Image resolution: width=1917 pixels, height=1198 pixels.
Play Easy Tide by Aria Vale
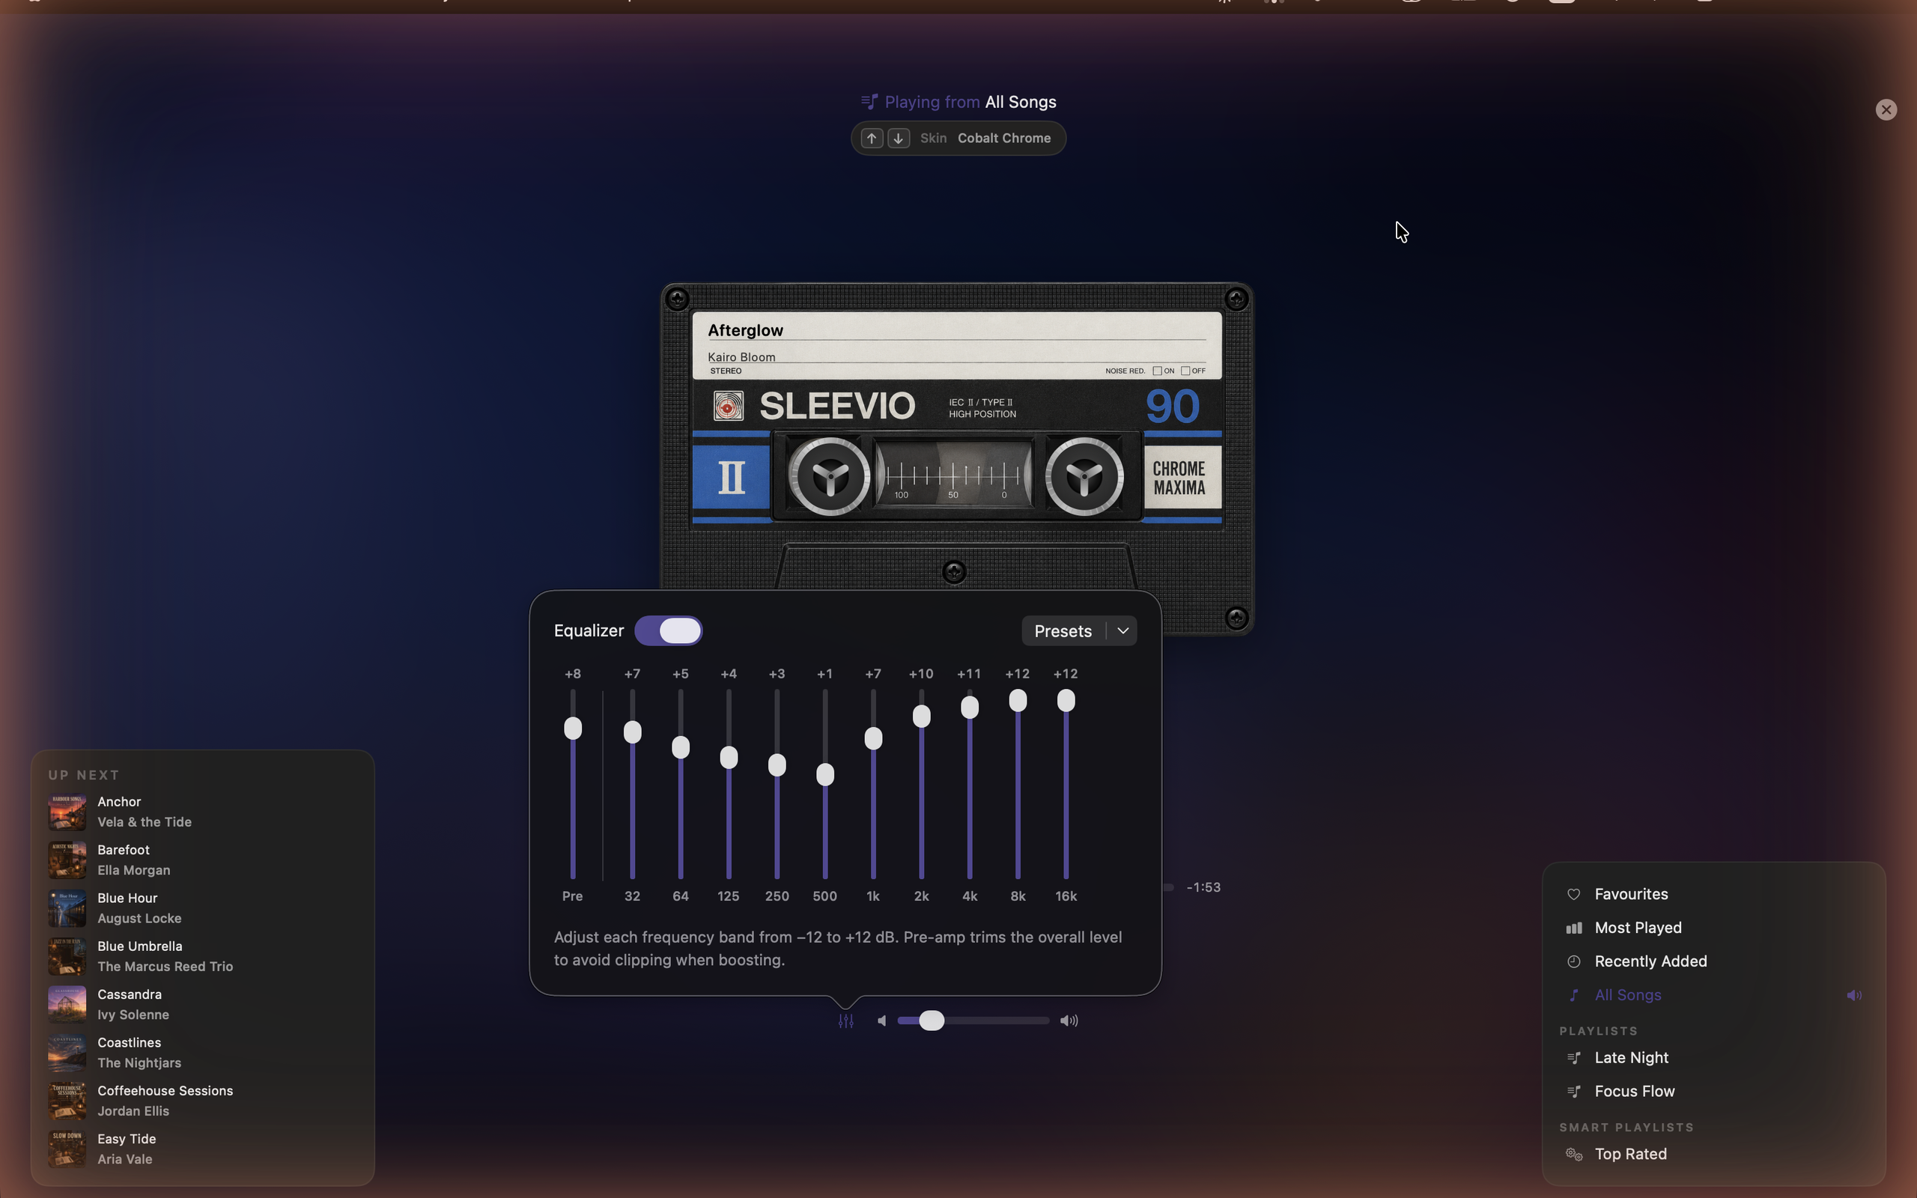click(x=203, y=1149)
